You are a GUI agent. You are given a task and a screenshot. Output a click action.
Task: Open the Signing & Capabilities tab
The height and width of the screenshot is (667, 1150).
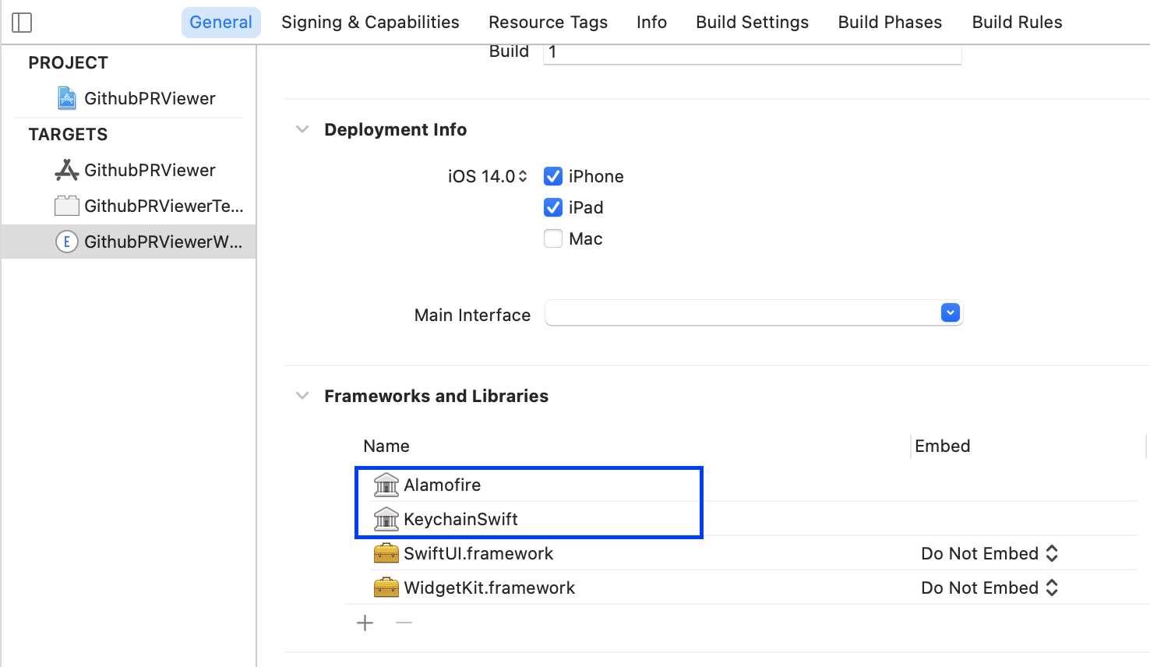pos(370,23)
